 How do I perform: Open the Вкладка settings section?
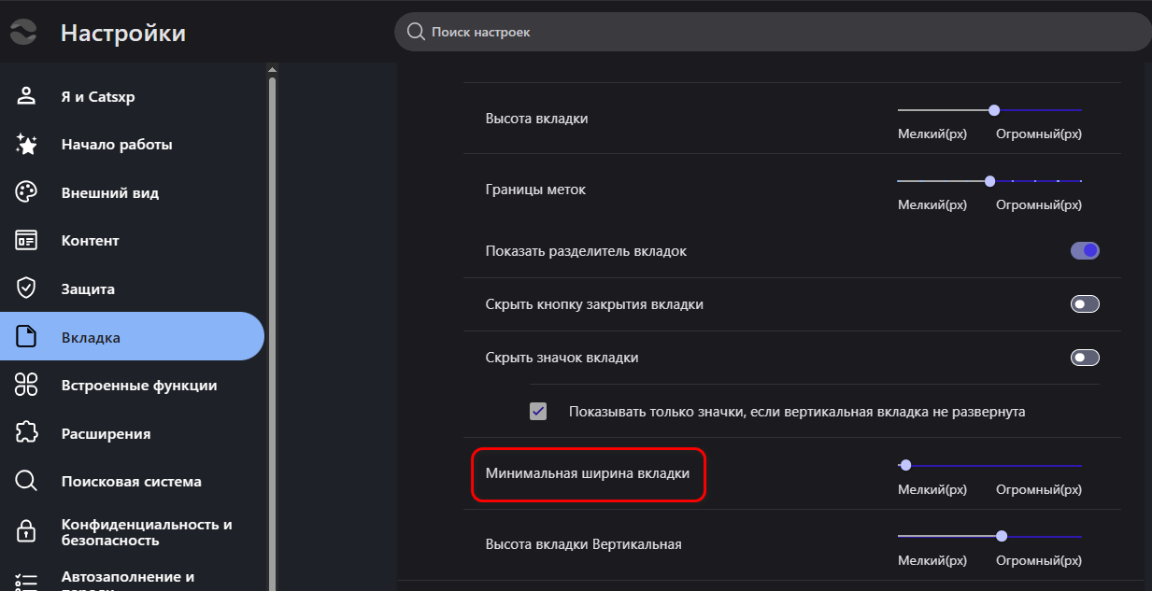pos(132,336)
